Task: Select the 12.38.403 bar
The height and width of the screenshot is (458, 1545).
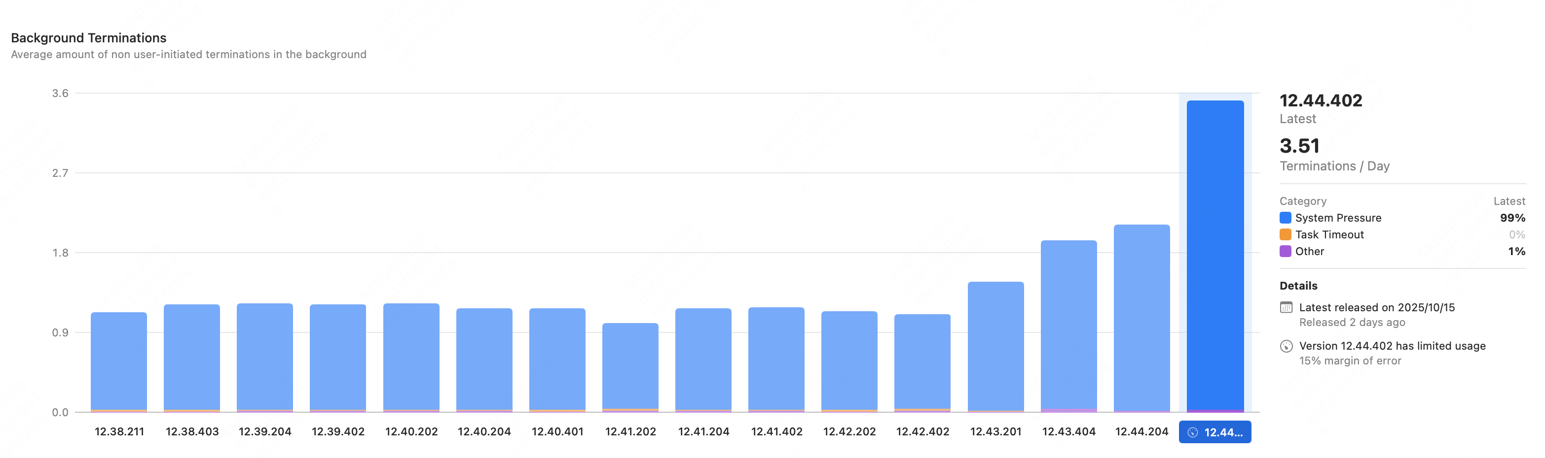Action: [192, 359]
